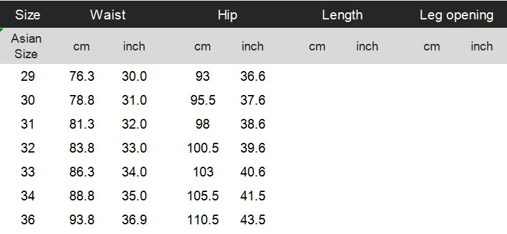507x234 pixels.
Task: Select waist inch value 36.9
Action: [134, 220]
